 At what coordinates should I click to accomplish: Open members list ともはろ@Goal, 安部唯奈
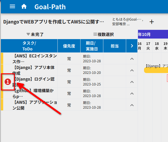(x=128, y=22)
